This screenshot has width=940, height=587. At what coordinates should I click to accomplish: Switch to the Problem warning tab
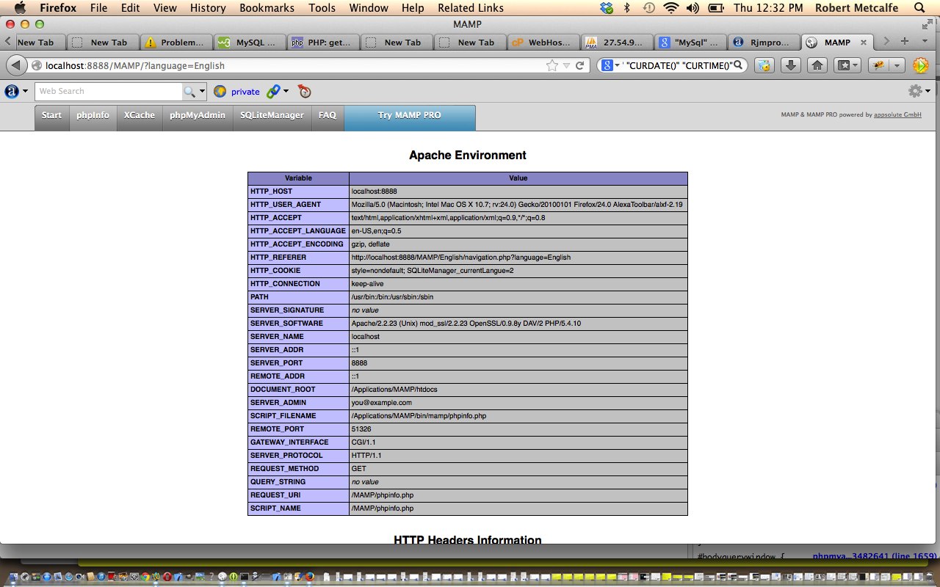pyautogui.click(x=176, y=42)
